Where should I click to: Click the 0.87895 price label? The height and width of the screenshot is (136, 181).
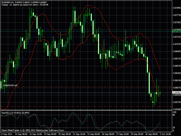[x=177, y=8]
